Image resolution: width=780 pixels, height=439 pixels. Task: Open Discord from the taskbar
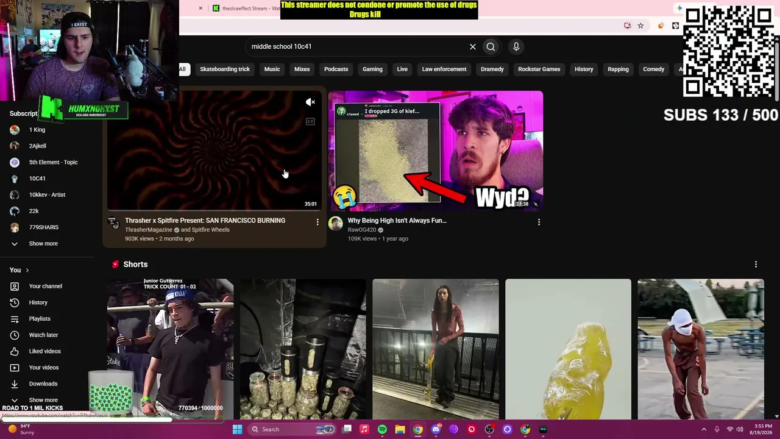point(436,429)
